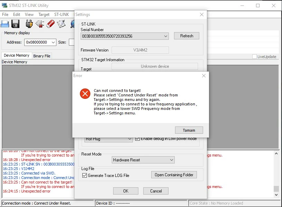This screenshot has height=207, width=282.
Task: Click the Full chip erase eraser icon
Action: pos(51,24)
